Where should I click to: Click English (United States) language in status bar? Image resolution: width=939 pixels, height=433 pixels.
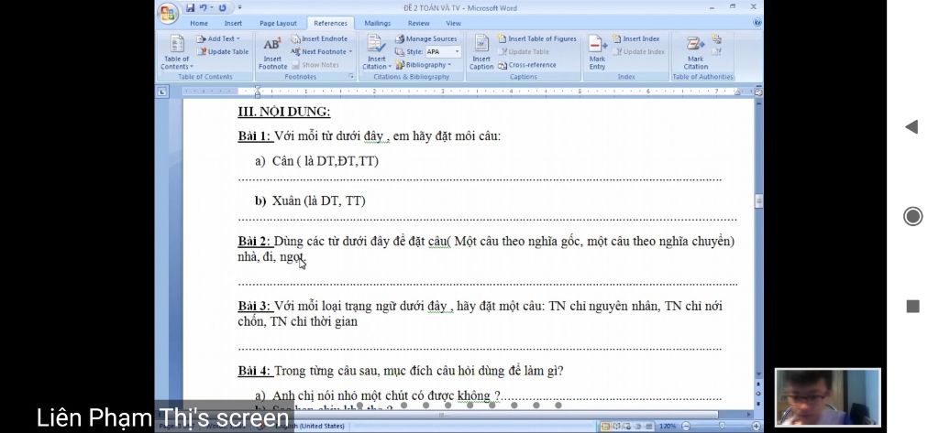pos(312,426)
